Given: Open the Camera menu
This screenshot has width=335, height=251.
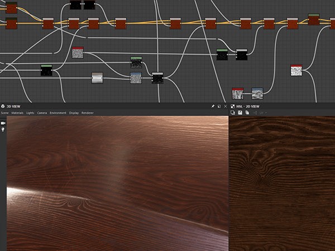Looking at the screenshot, I should tap(42, 113).
